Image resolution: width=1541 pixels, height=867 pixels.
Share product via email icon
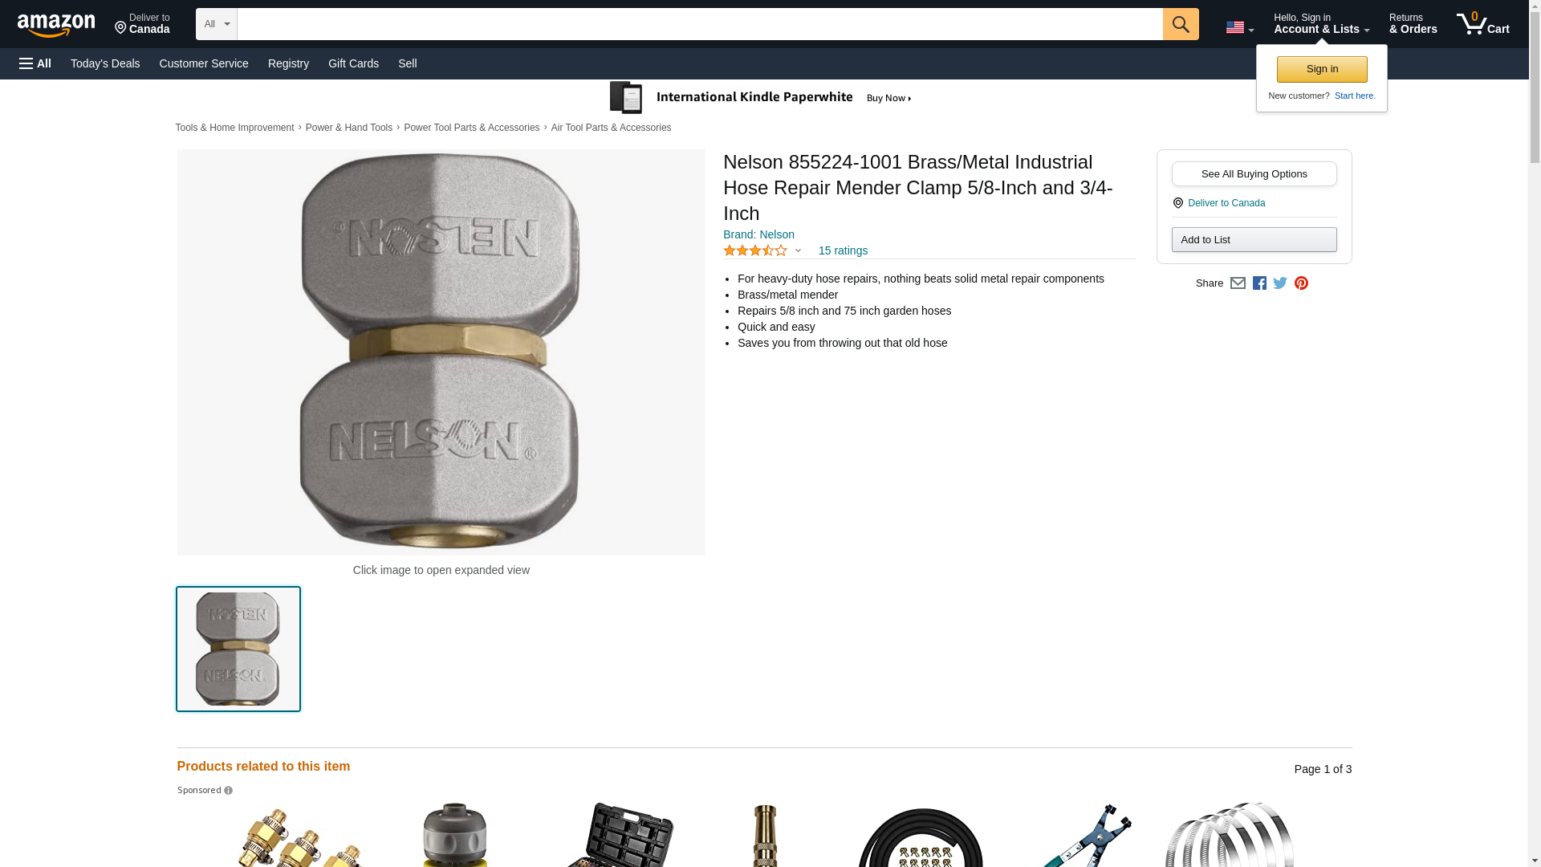point(1238,283)
